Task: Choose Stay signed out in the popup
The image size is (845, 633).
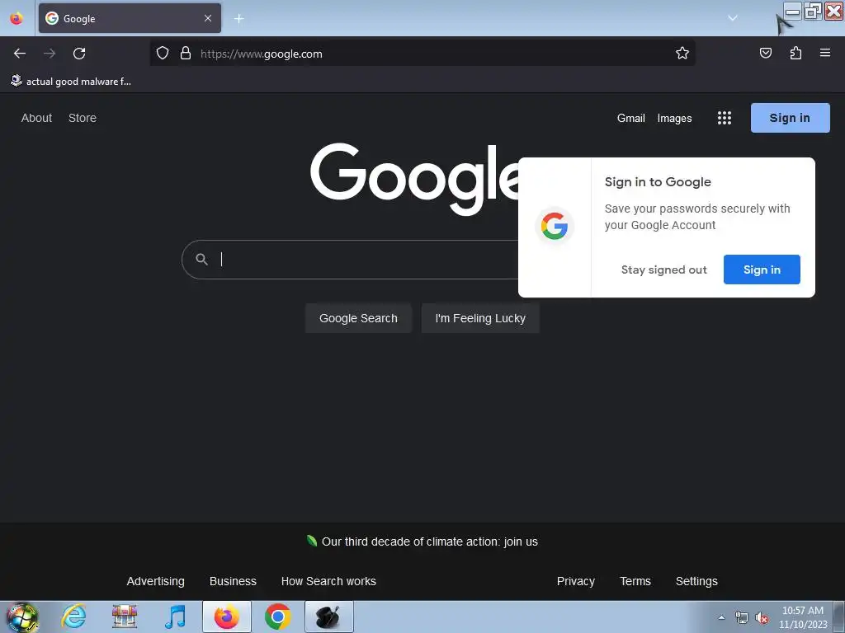Action: [x=664, y=270]
